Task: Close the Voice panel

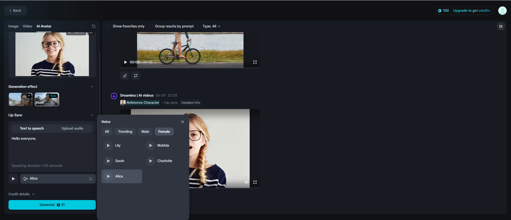Action: [183, 122]
